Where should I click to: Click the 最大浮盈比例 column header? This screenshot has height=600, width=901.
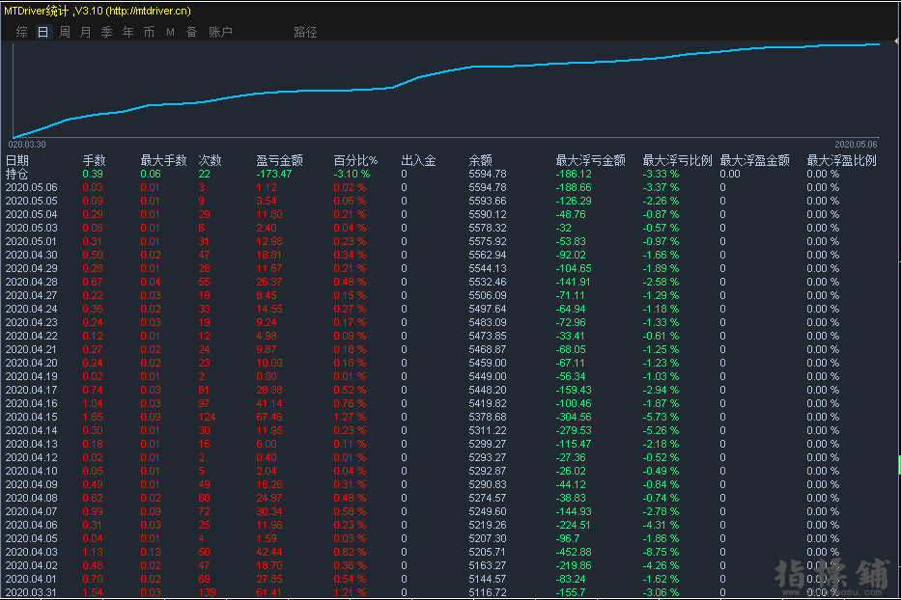click(x=842, y=161)
